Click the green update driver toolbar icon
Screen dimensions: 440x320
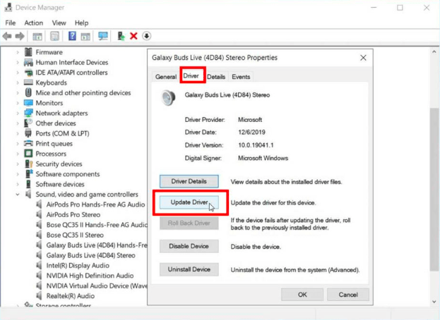(121, 36)
